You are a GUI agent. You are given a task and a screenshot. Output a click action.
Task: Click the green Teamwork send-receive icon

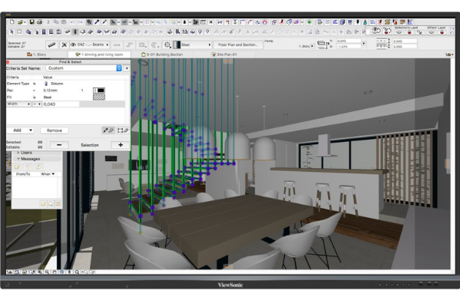(309, 22)
